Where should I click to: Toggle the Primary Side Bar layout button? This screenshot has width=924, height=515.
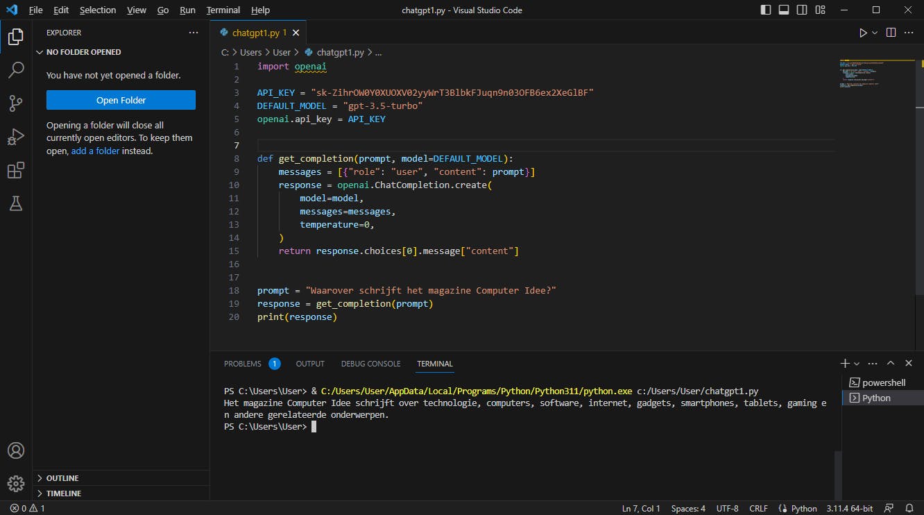766,10
